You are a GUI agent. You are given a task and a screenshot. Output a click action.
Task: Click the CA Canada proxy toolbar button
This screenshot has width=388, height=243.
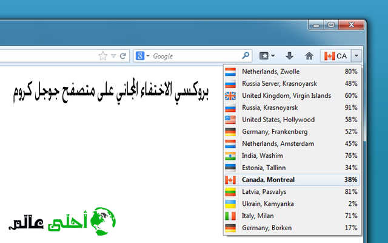[x=335, y=56]
